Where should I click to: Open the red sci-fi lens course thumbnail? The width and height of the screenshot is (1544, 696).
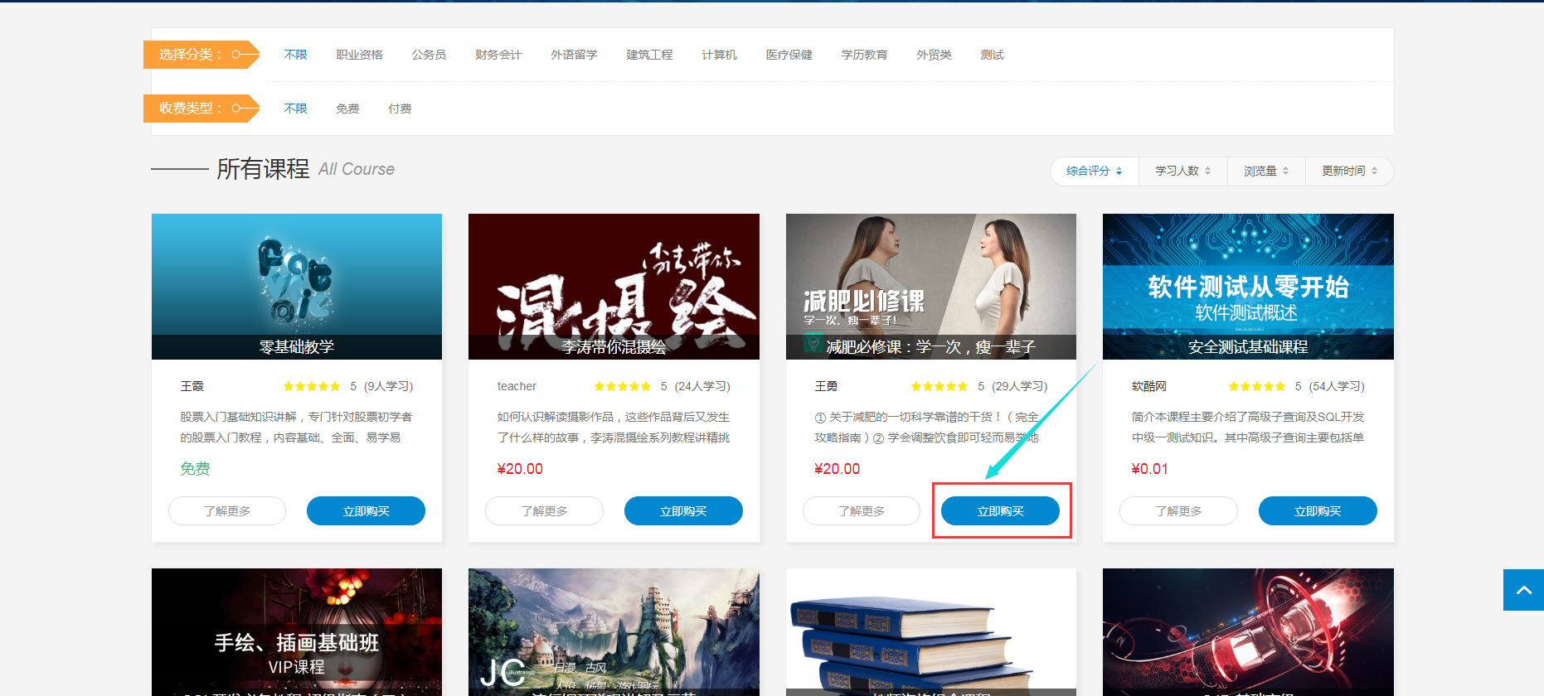pyautogui.click(x=1248, y=632)
